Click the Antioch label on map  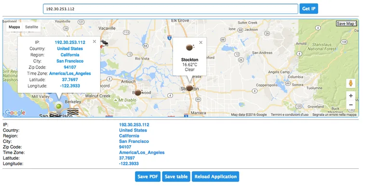[x=128, y=82]
